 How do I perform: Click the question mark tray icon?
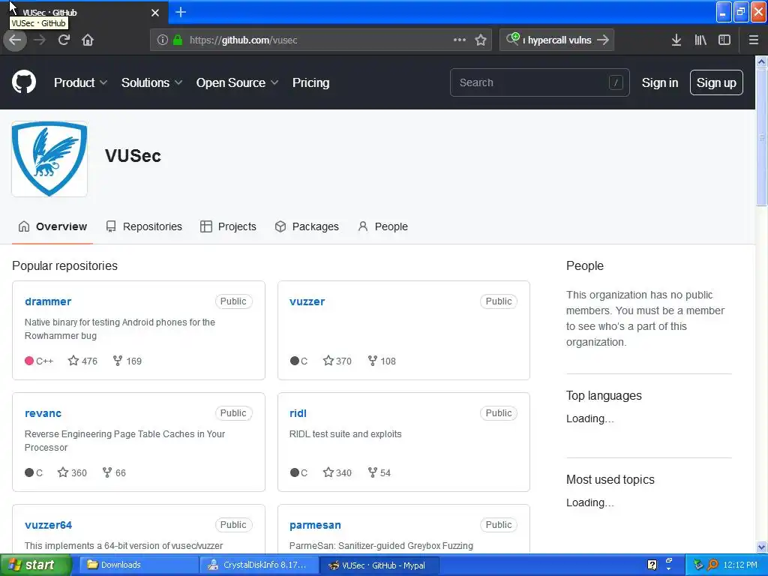(652, 565)
